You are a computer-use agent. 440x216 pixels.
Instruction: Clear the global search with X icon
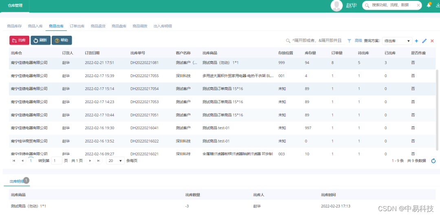point(418,5)
